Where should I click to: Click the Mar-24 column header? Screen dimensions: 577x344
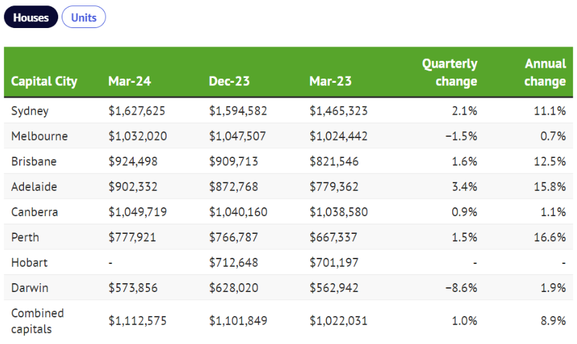pyautogui.click(x=130, y=81)
